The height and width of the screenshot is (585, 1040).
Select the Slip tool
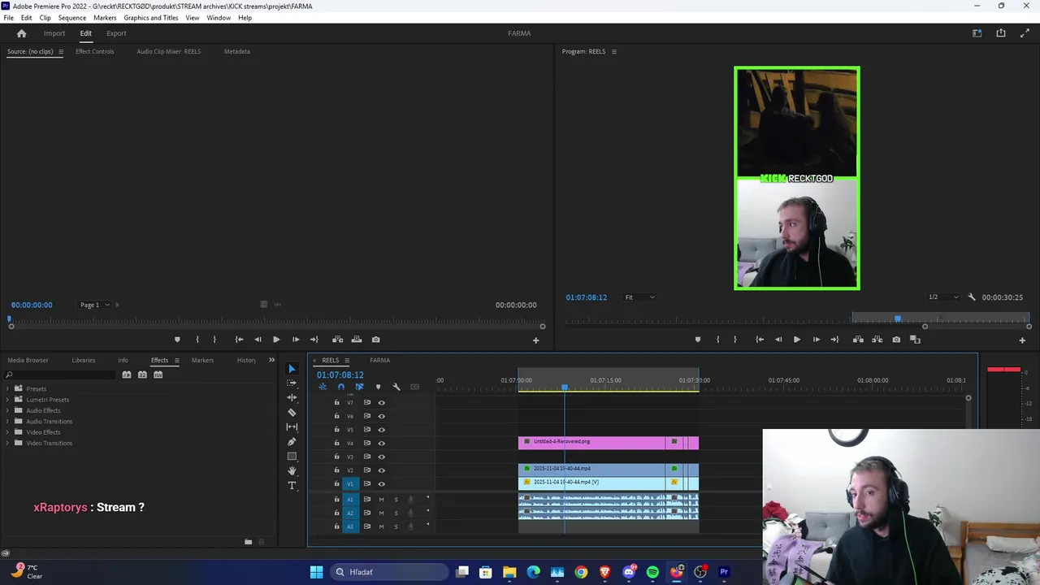pos(292,427)
